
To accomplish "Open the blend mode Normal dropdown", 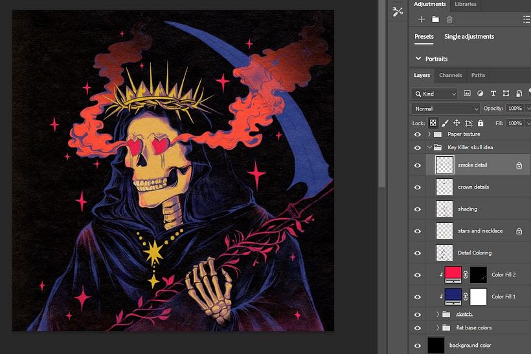I will (446, 109).
